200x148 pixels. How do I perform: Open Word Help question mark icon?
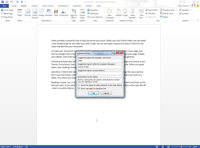[x=180, y=2]
